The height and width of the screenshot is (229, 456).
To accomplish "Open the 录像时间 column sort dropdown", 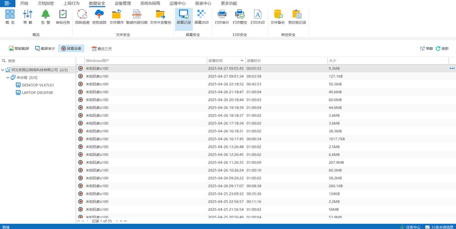I will (x=242, y=61).
